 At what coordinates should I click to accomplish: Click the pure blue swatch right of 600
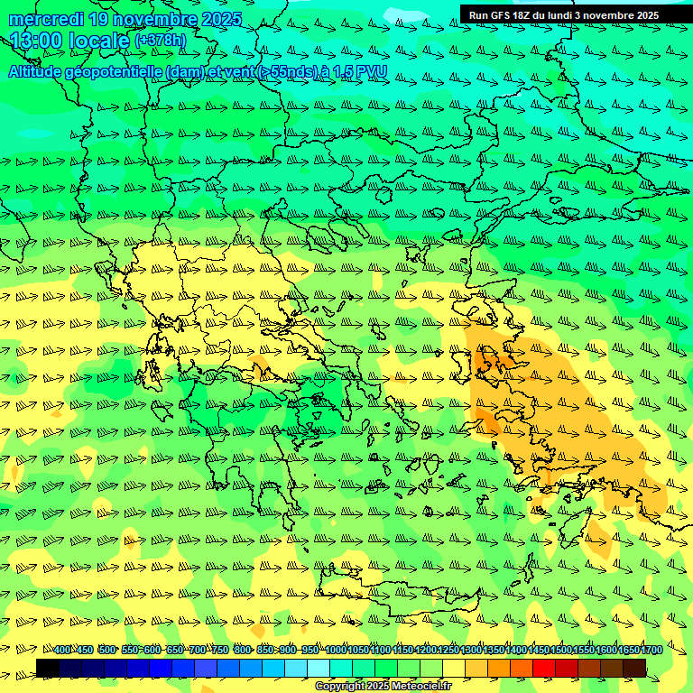point(161,668)
